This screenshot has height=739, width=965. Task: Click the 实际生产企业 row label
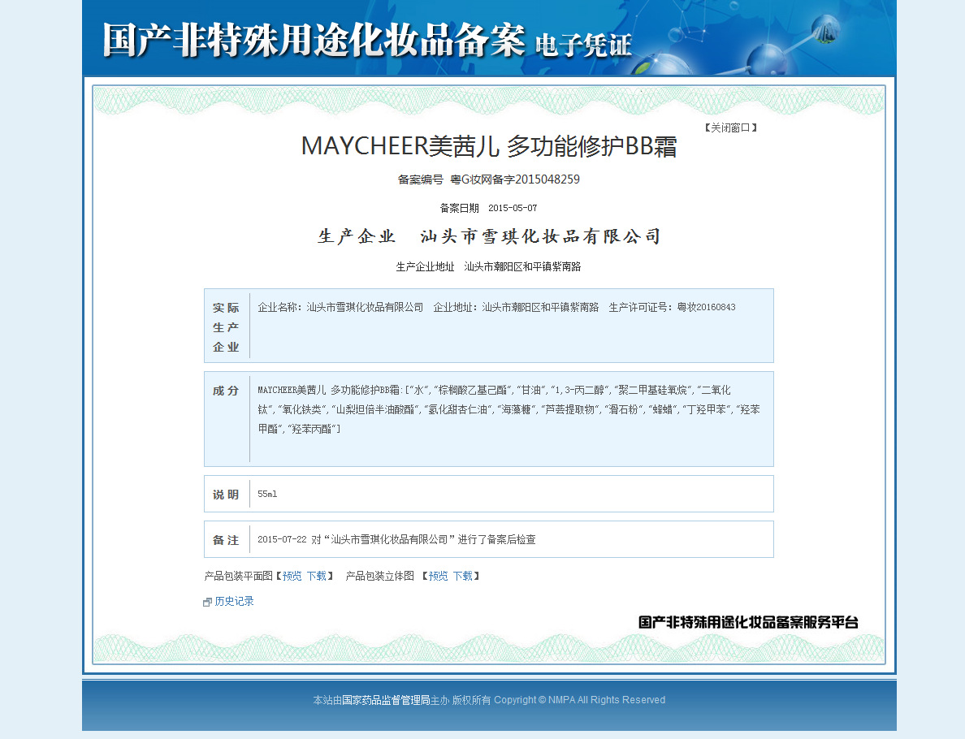coord(226,326)
